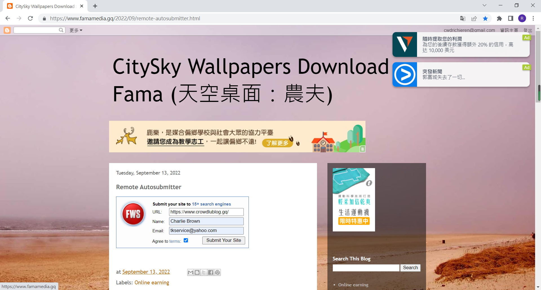The width and height of the screenshot is (541, 290).
Task: Go forward to the next page
Action: (x=19, y=18)
